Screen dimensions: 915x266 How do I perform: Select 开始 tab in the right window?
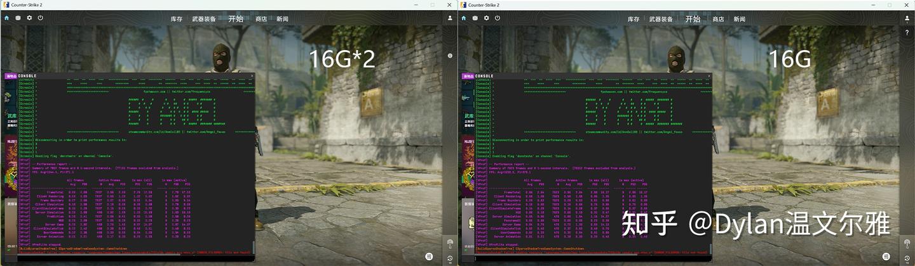[x=693, y=18]
